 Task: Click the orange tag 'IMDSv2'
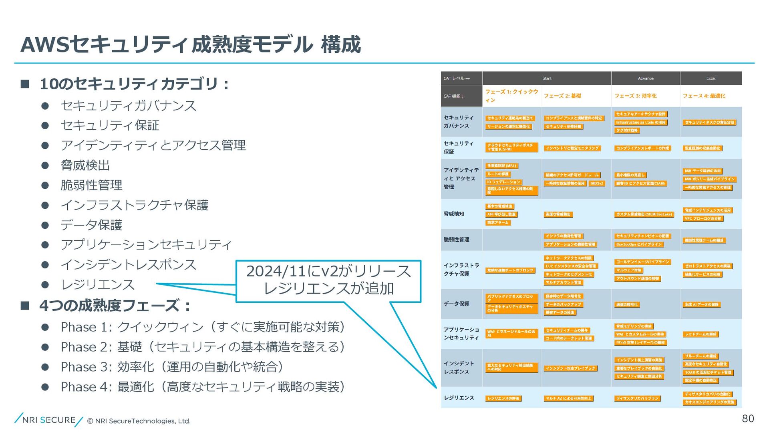(x=596, y=184)
